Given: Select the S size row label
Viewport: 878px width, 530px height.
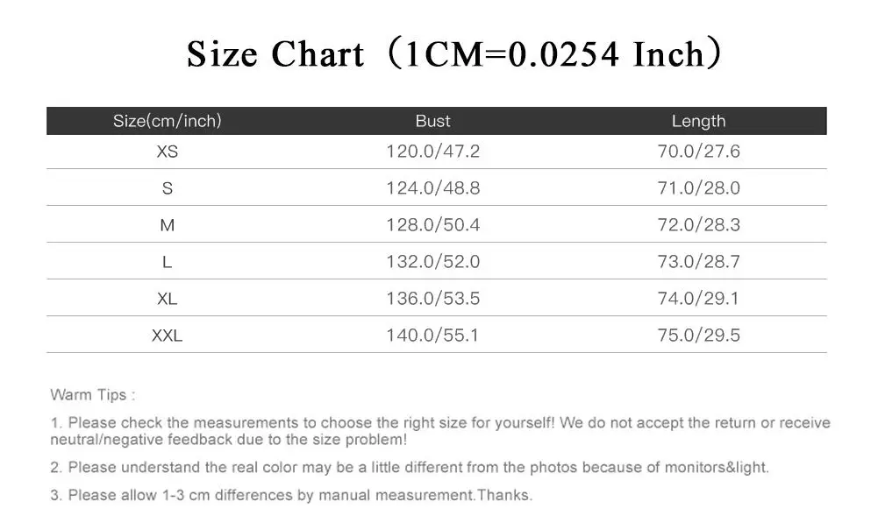Looking at the screenshot, I should click(x=168, y=188).
